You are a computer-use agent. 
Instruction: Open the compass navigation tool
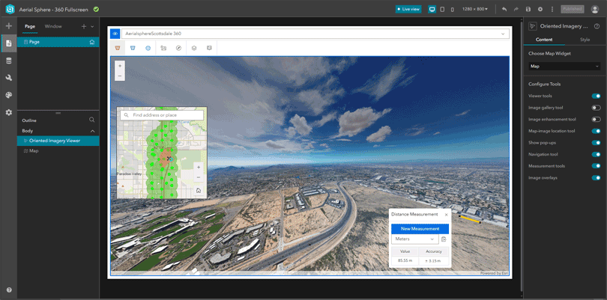[178, 48]
